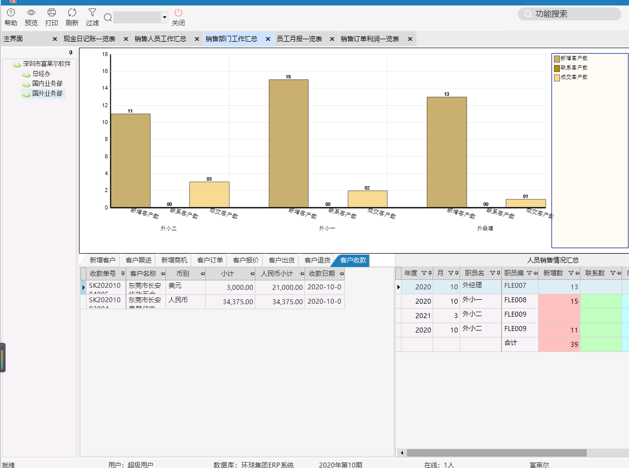The width and height of the screenshot is (629, 468).
Task: Click the bar labeled 11 for 外小二
Action: (x=130, y=160)
